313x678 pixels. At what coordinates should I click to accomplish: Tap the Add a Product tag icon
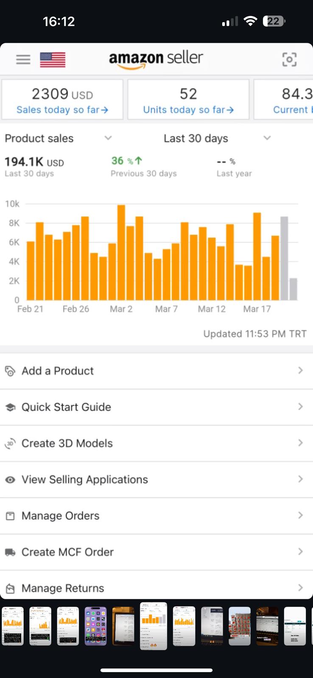(x=10, y=371)
